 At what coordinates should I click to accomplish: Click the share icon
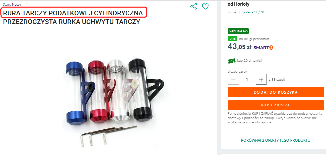193,6
